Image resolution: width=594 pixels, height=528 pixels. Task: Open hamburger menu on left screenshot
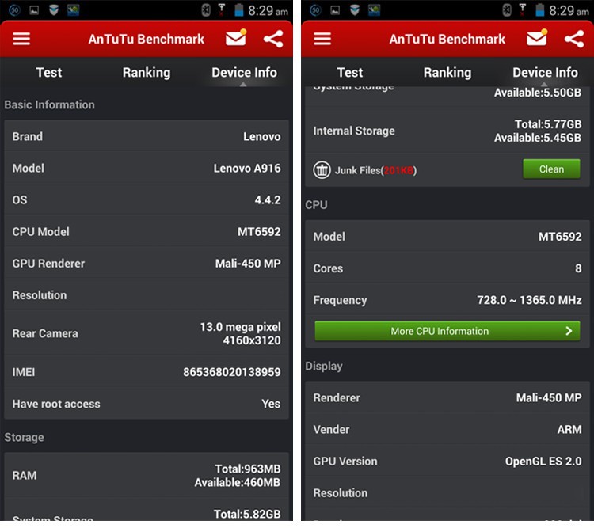(x=21, y=39)
